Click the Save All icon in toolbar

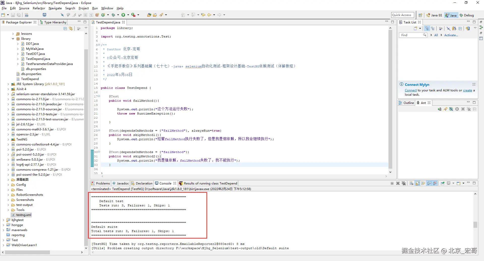click(x=19, y=15)
